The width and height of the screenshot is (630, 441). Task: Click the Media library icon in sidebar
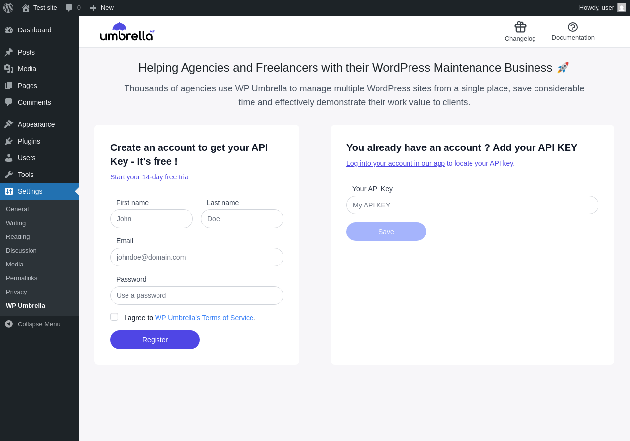coord(9,69)
